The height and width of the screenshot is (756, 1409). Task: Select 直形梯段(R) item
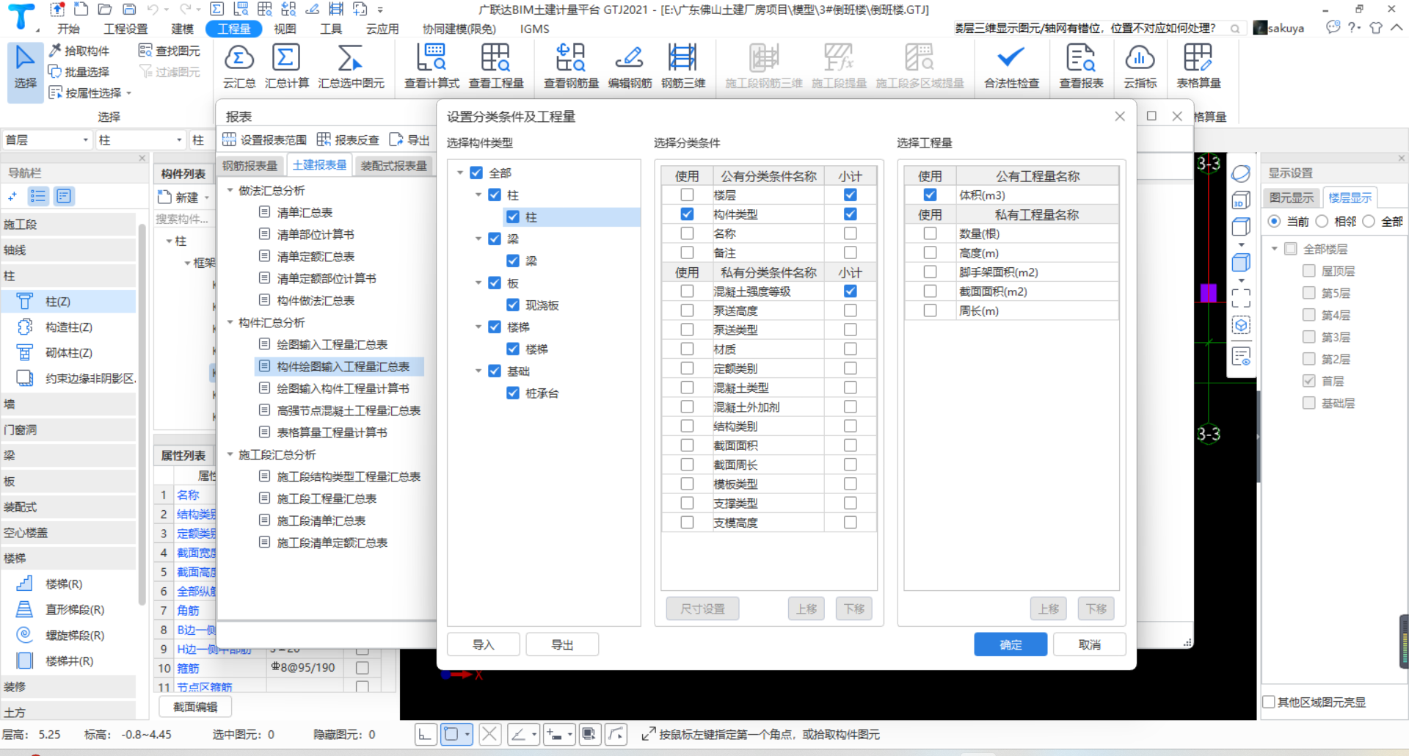pos(74,610)
